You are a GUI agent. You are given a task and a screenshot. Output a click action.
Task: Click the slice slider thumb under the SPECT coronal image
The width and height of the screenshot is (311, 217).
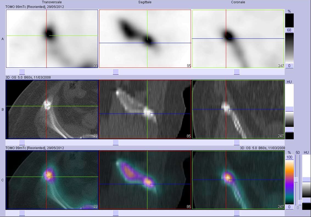(x=237, y=72)
